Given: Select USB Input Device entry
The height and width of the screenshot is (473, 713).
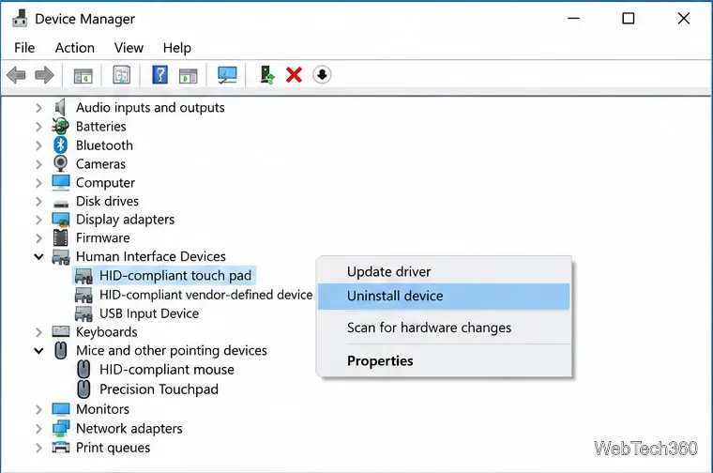Looking at the screenshot, I should tap(149, 313).
